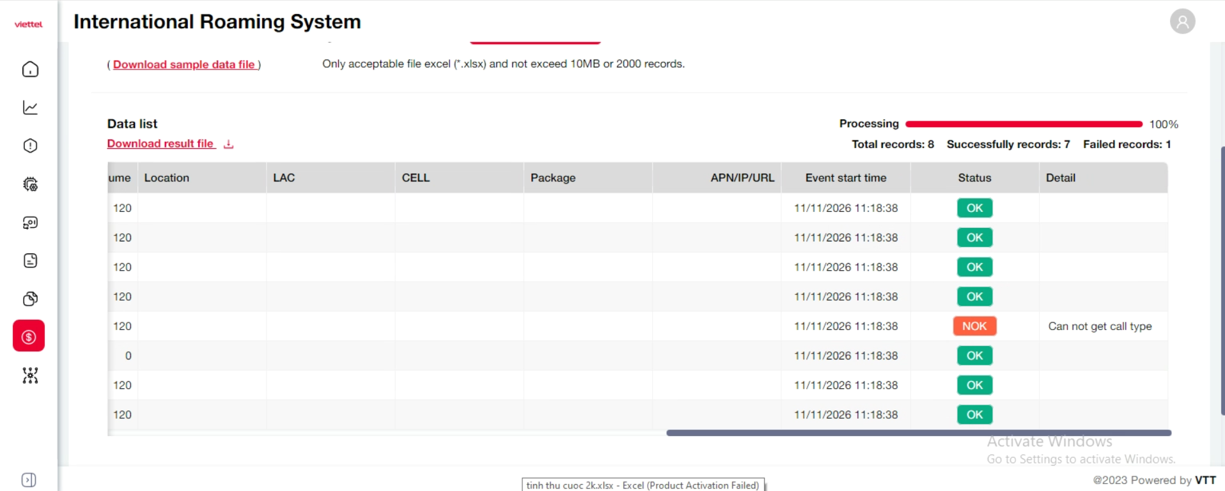Click the Viettel logo

[29, 24]
